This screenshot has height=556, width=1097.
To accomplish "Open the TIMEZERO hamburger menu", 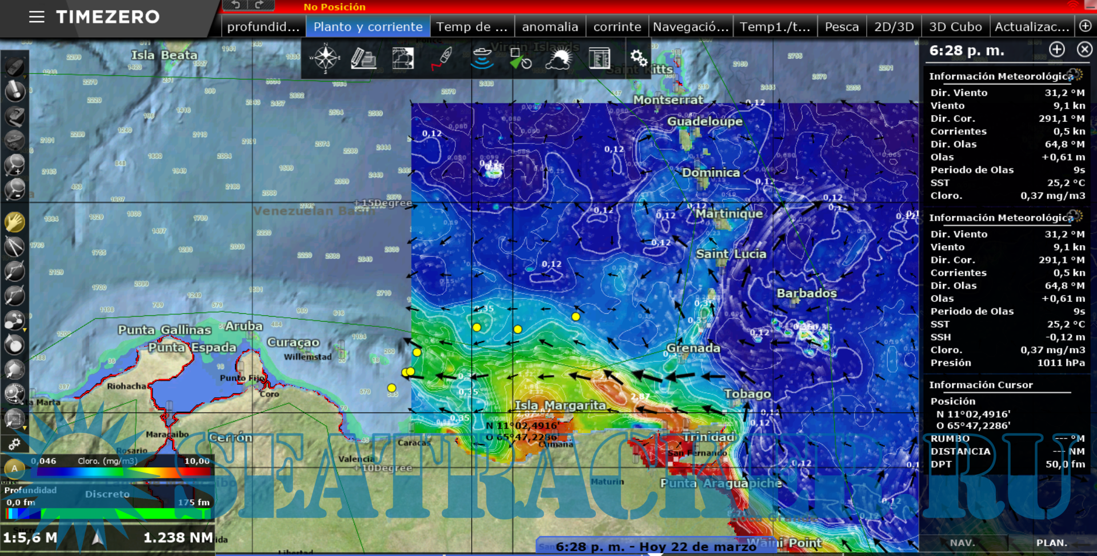I will point(37,17).
